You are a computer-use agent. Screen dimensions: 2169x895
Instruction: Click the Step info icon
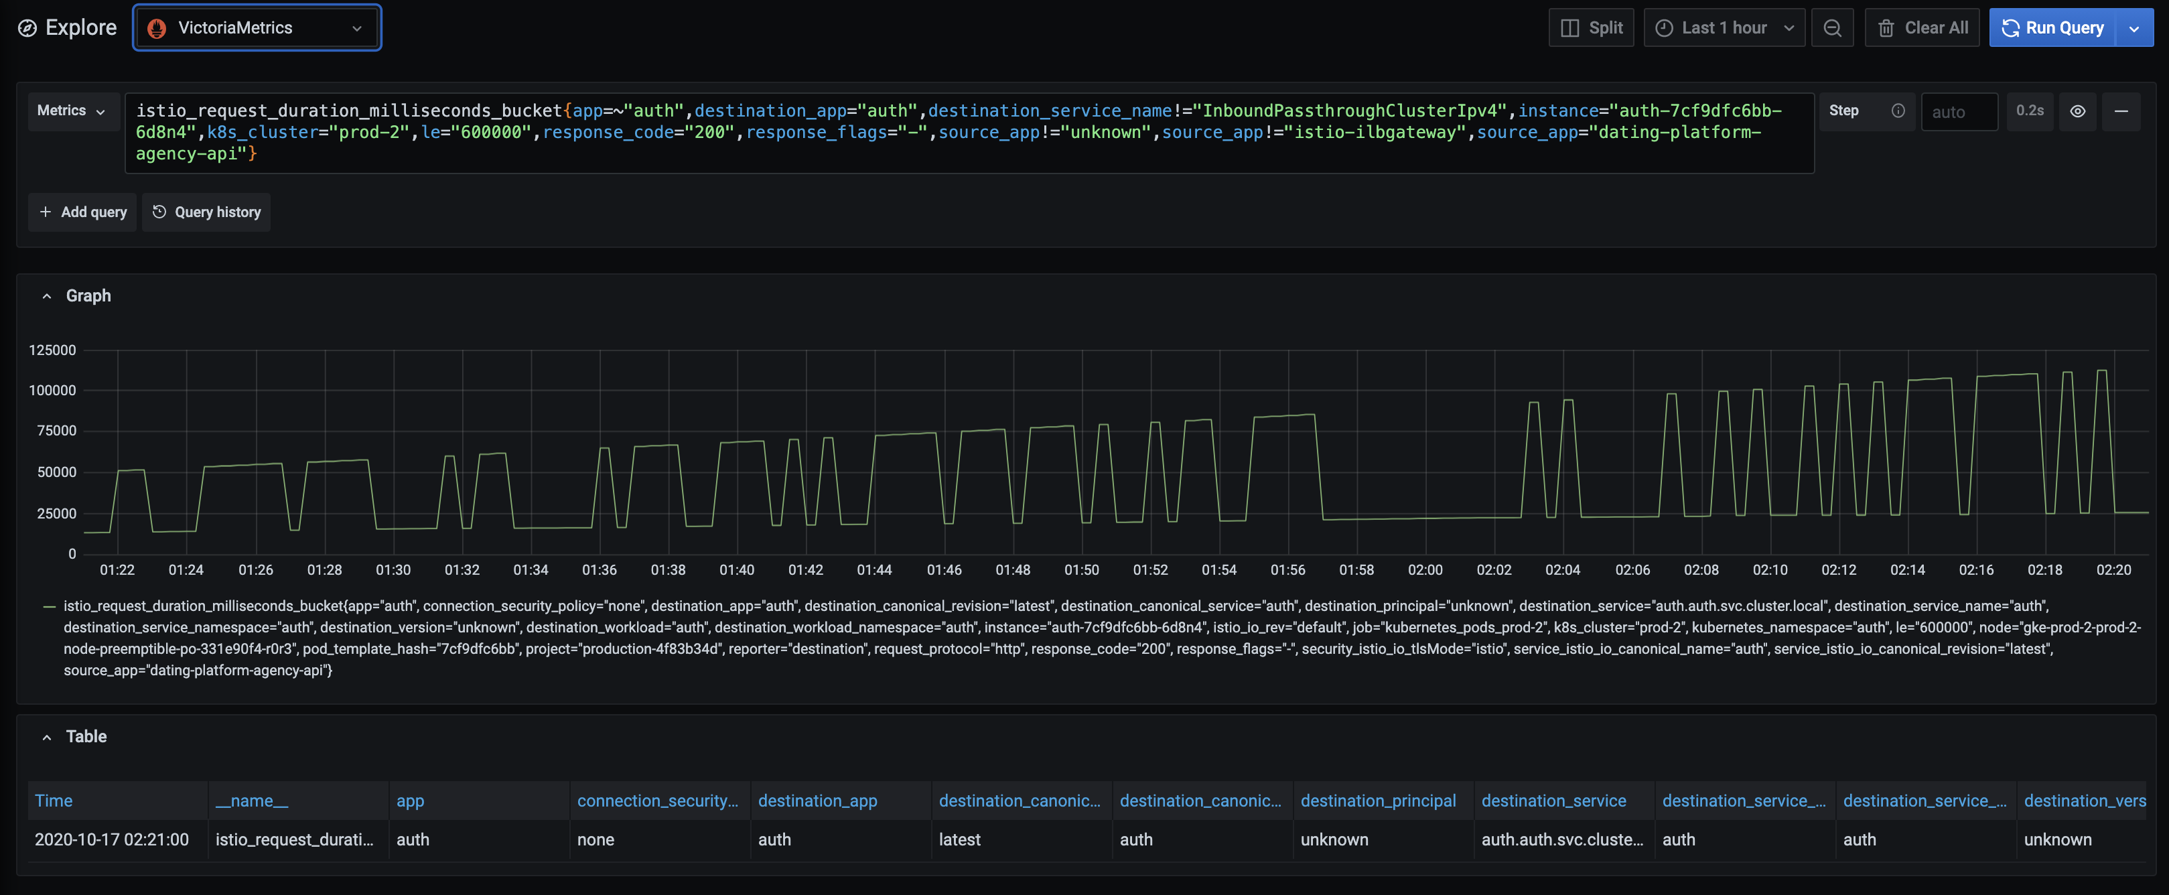[1898, 111]
